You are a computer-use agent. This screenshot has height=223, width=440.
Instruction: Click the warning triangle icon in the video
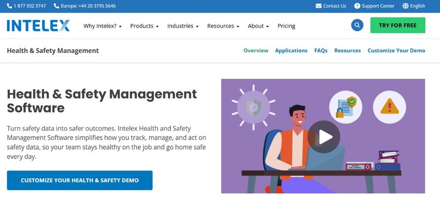pos(389,107)
